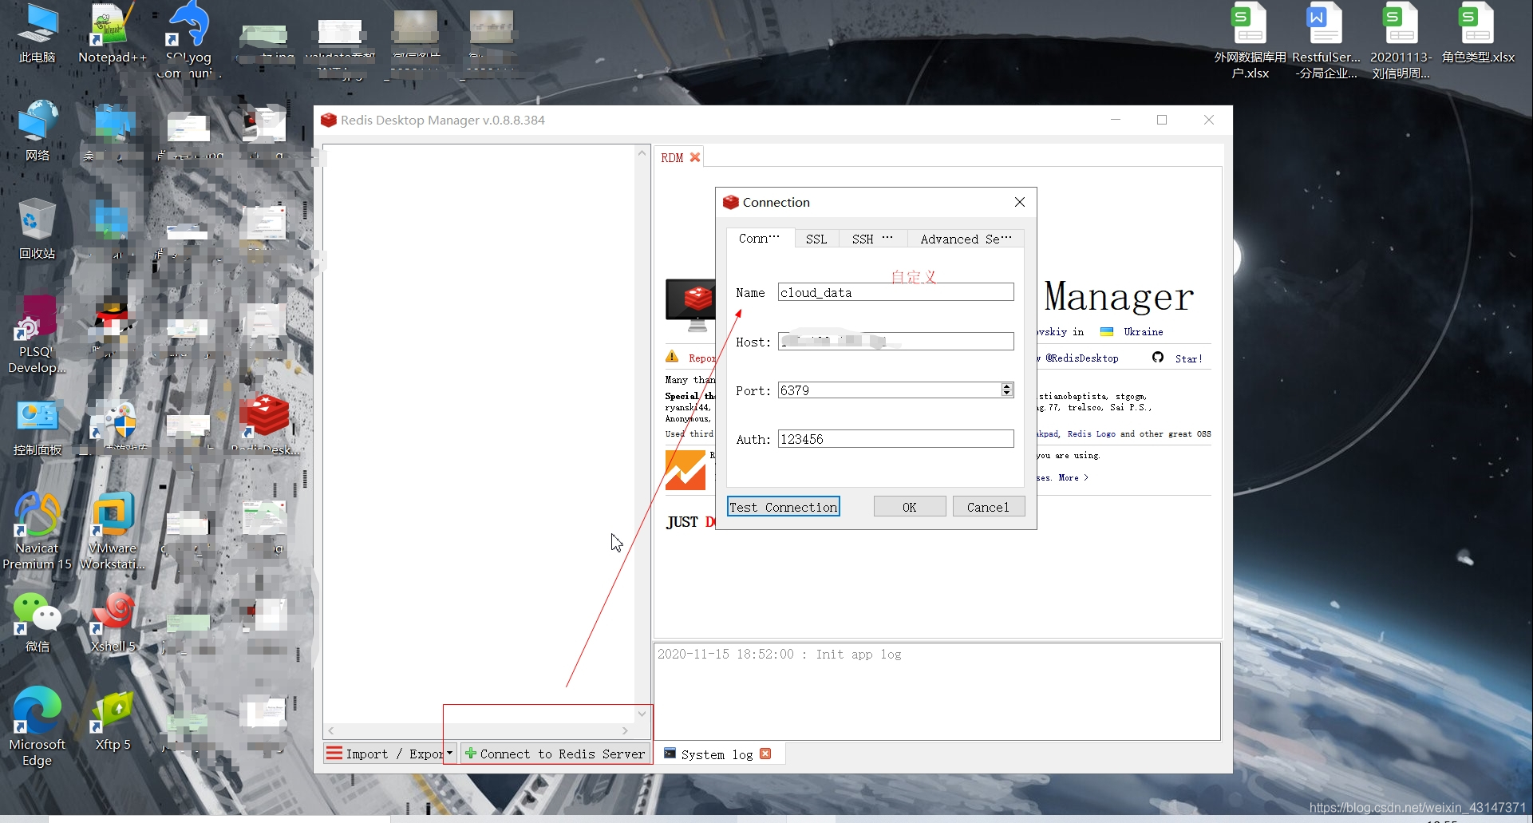Open 网络 desktop icon
Viewport: 1533px width, 823px height.
click(37, 132)
